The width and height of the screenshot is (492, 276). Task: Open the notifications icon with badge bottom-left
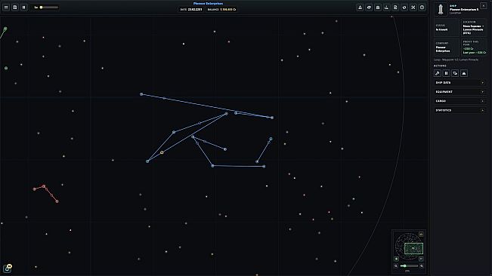click(x=8, y=268)
